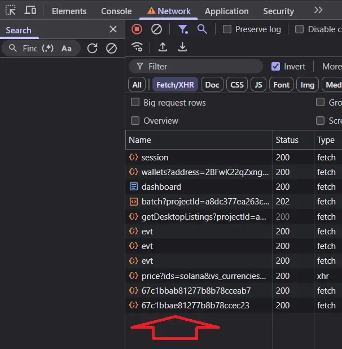The image size is (342, 349).
Task: Select the 67c1bbae81277b8b78ccec23 request
Action: (x=234, y=306)
